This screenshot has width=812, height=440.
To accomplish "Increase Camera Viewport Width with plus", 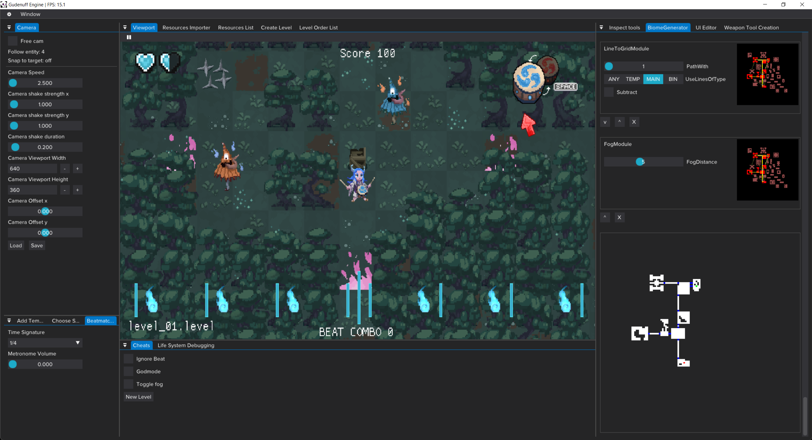I will (x=77, y=169).
